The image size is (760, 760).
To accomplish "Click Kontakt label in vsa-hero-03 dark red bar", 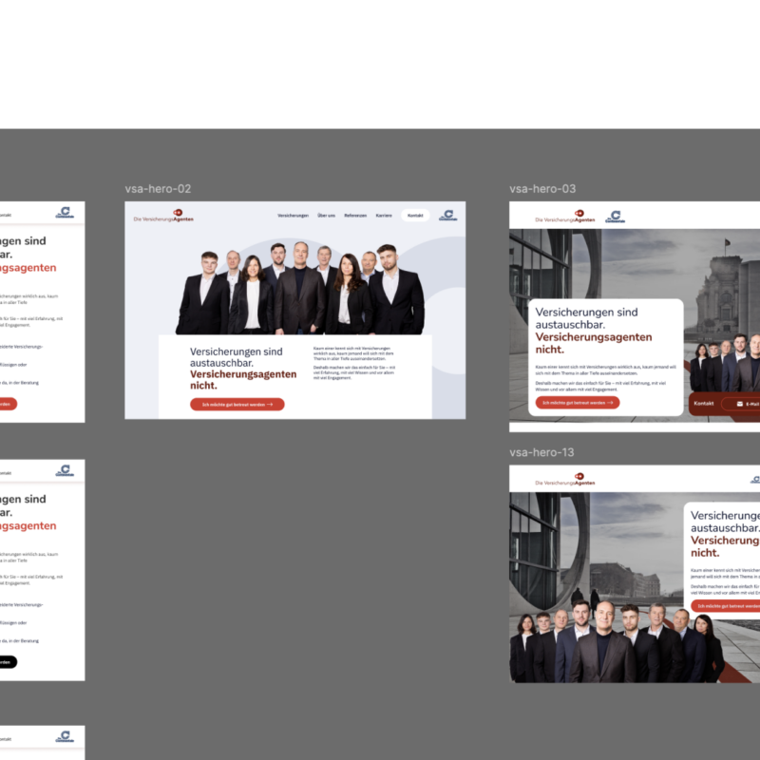I will pyautogui.click(x=703, y=403).
